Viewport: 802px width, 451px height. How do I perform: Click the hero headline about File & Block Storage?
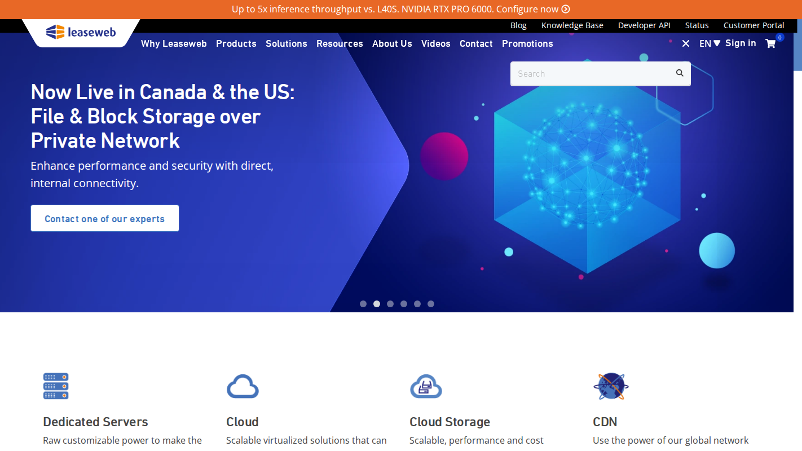coord(163,116)
